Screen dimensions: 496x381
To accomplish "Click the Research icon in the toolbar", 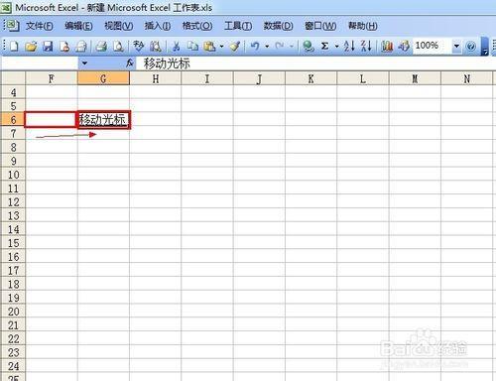I will (x=156, y=46).
